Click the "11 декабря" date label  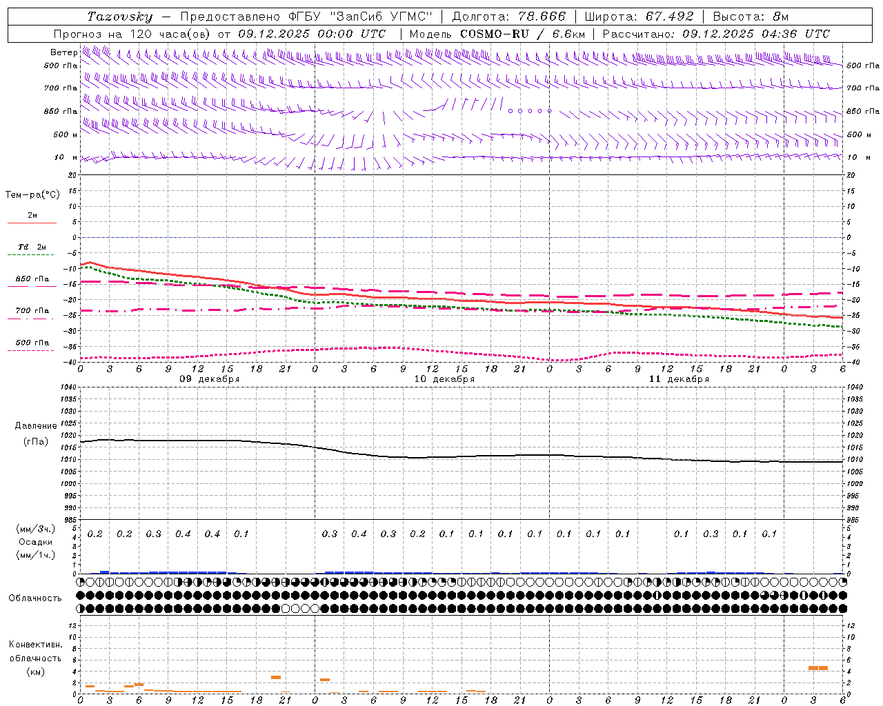click(x=679, y=379)
